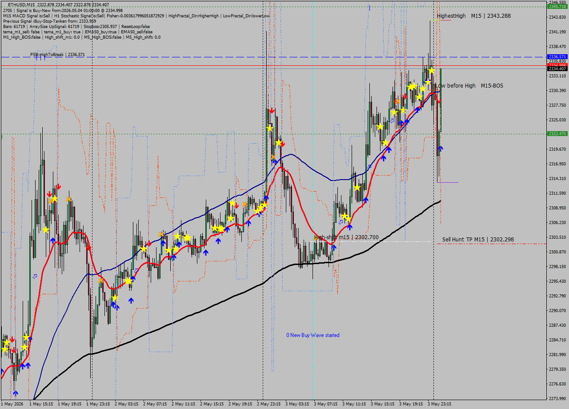Viewport: 569px width, 409px height.
Task: Click the "Low before High M15-BOS" label
Action: tap(469, 86)
